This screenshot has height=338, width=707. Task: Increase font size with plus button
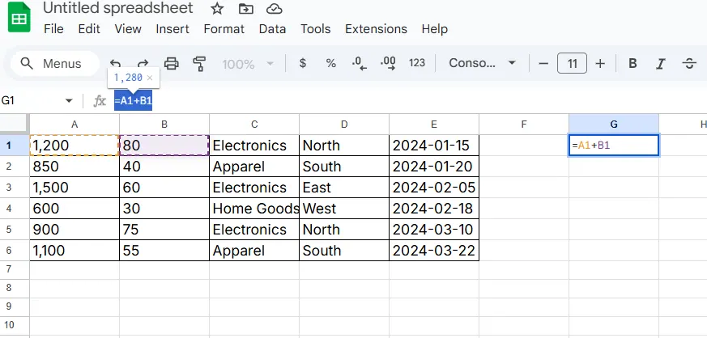[x=600, y=63]
